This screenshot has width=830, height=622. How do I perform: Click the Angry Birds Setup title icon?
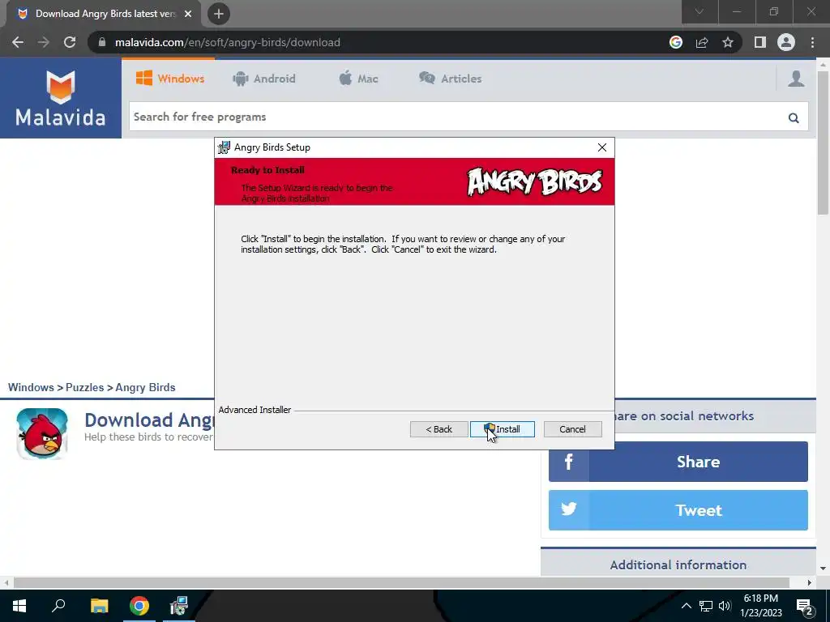[225, 147]
